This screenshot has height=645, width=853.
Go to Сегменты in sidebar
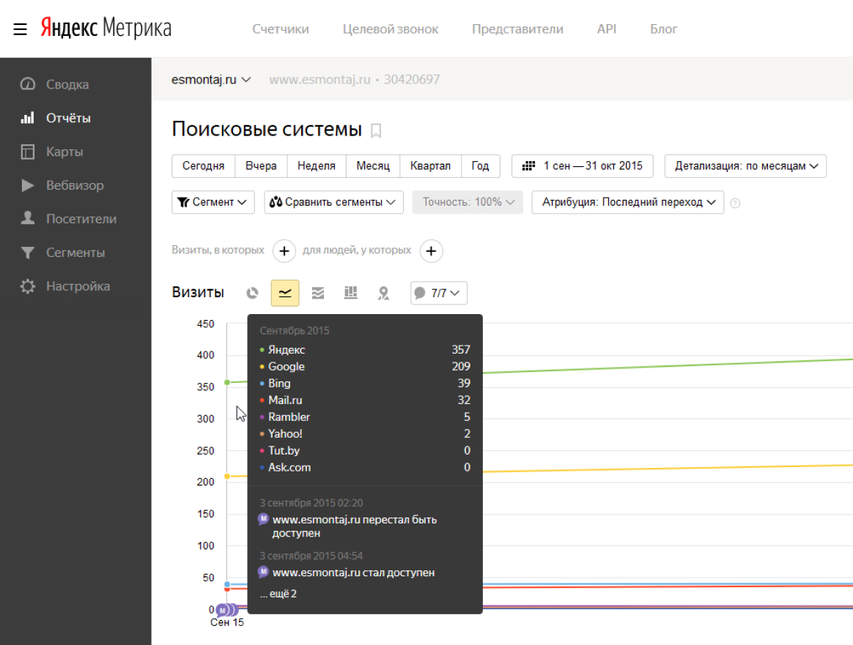click(x=75, y=253)
